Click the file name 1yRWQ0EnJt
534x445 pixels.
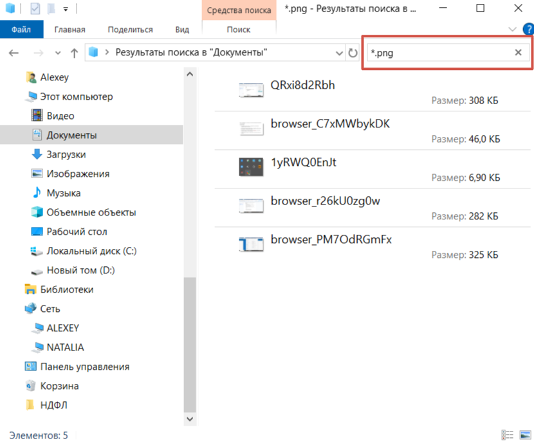(x=304, y=163)
